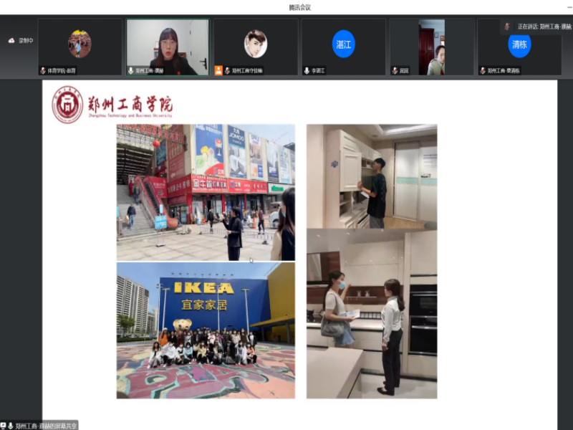Viewport: 573px width, 430px height.
Task: Click the muted mic icon in the 正在讲话 indicator
Action: 507,27
